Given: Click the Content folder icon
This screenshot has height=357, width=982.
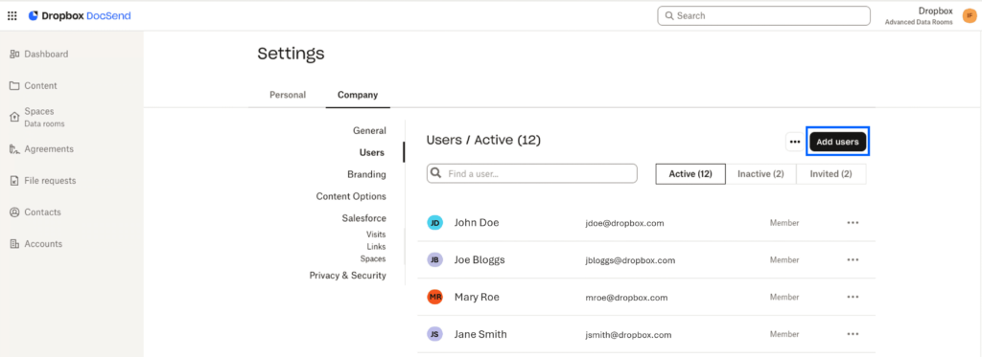Looking at the screenshot, I should [14, 85].
